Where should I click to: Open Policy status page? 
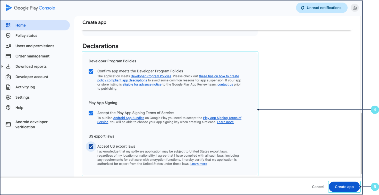[x=35, y=36]
